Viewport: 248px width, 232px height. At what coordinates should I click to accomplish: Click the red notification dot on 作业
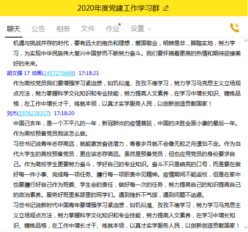click(x=119, y=24)
